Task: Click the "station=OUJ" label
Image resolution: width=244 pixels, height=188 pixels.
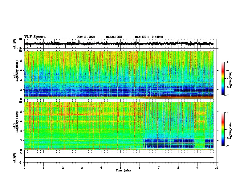Action: [x=114, y=37]
